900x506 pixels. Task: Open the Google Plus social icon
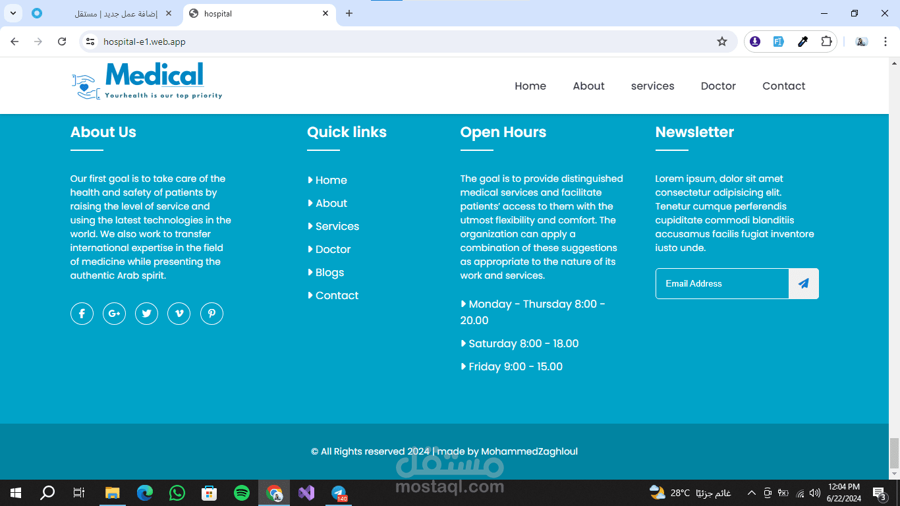tap(114, 314)
